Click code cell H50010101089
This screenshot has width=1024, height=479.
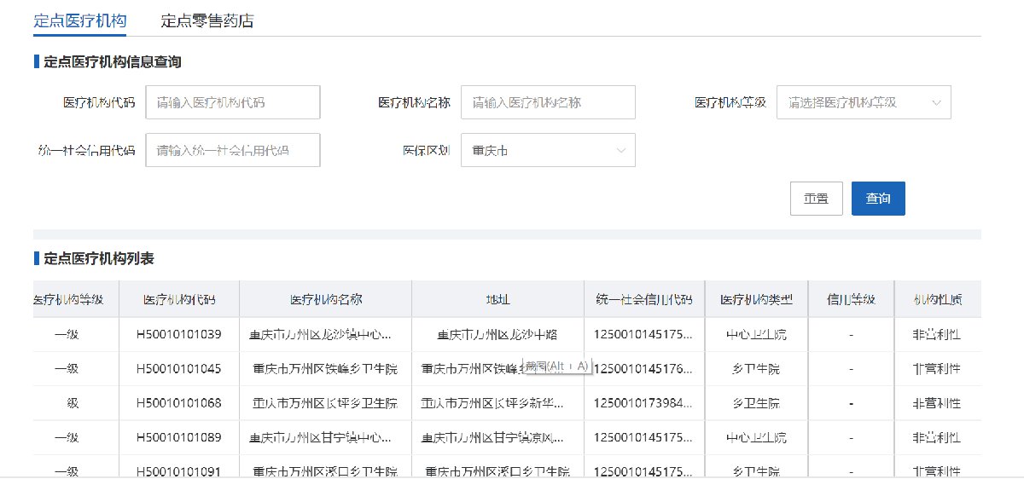pos(179,437)
